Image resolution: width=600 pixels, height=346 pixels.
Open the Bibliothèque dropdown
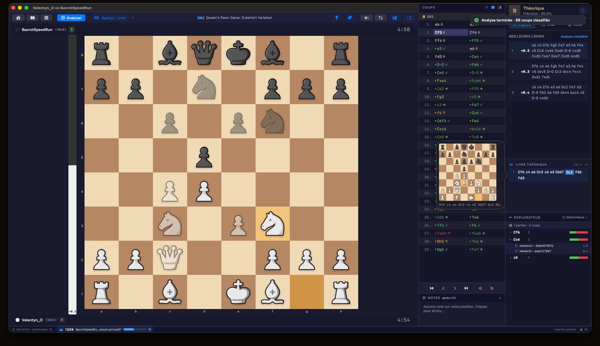coord(575,218)
